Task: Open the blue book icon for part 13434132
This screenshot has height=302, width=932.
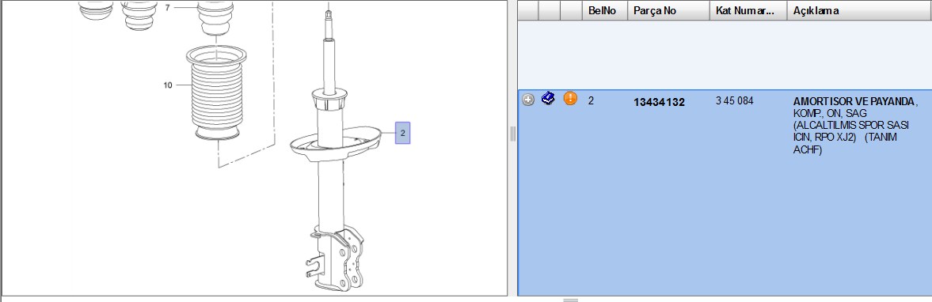Action: point(548,99)
